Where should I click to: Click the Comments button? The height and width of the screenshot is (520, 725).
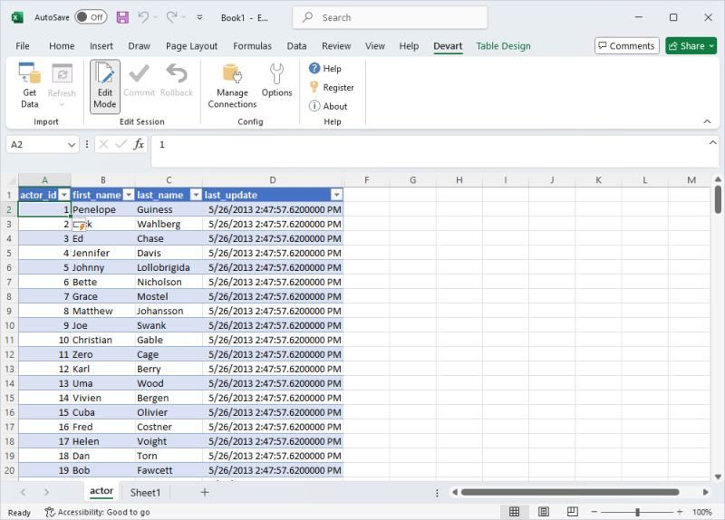coord(626,46)
